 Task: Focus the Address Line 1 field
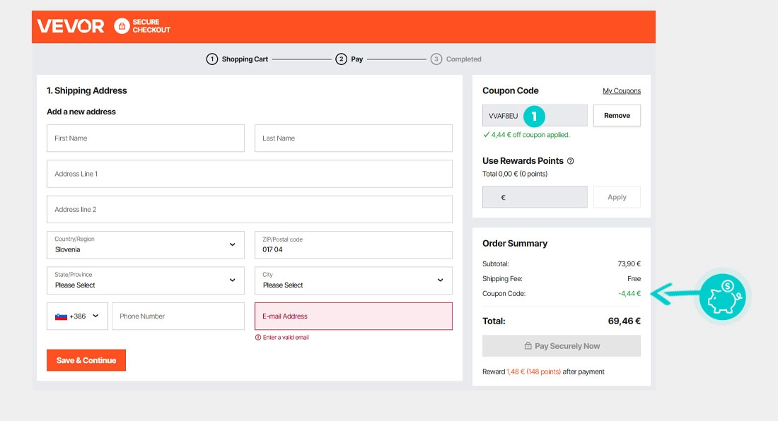(x=250, y=174)
